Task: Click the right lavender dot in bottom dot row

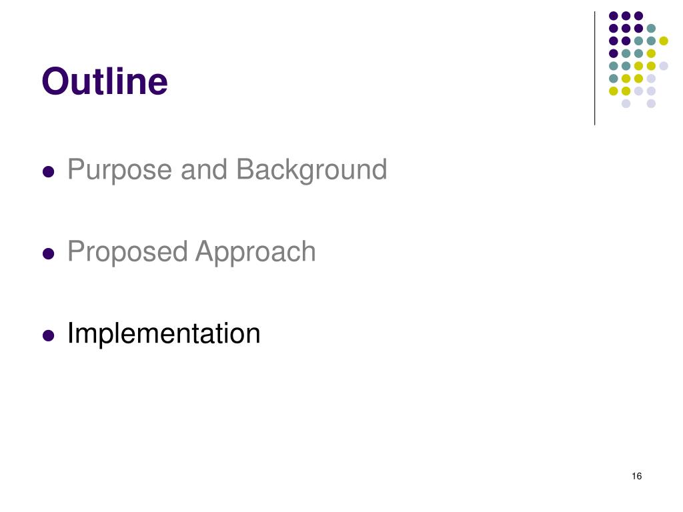Action: [651, 103]
